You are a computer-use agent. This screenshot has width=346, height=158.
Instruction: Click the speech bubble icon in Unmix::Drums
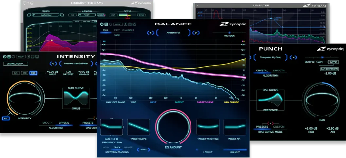coord(25,3)
